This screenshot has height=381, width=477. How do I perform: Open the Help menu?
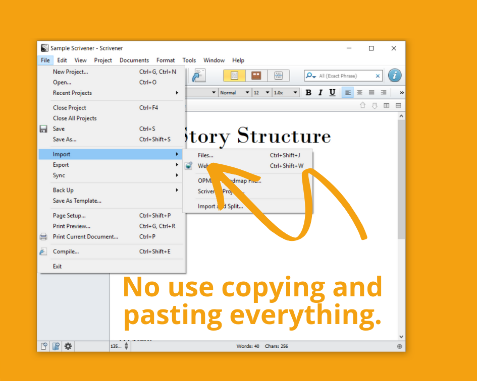coord(238,60)
